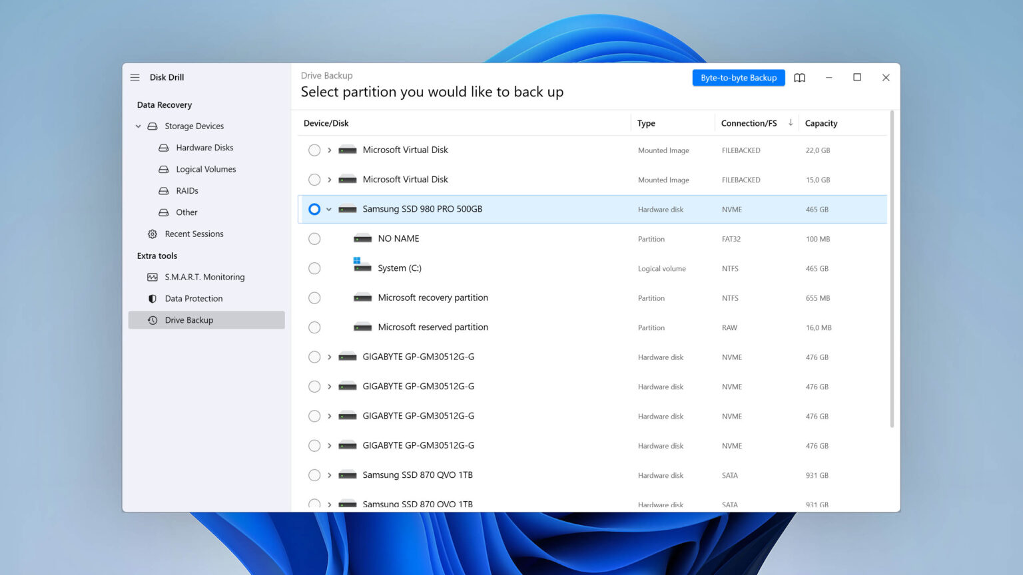Open Recent Sessions

[x=194, y=234]
